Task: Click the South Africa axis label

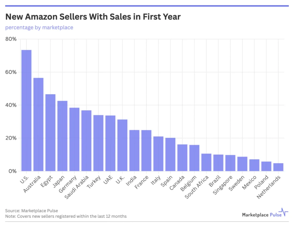Action: click(196, 187)
